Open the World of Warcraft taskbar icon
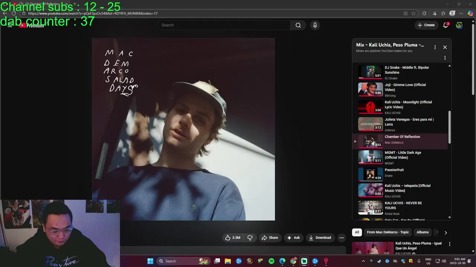Screen dimensions: 476x267 click(250, 261)
